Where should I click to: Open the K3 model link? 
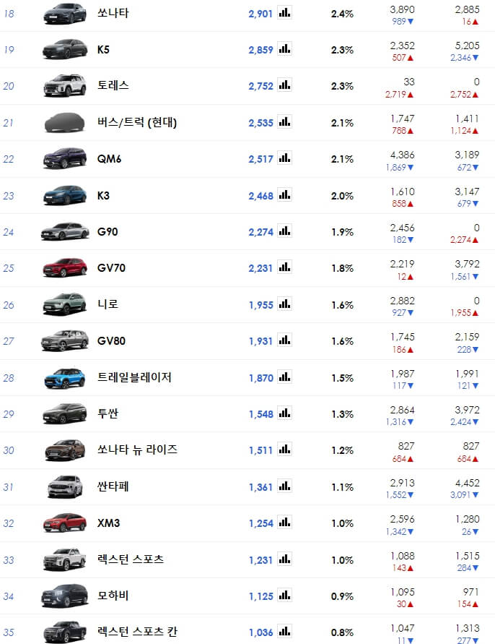click(103, 195)
